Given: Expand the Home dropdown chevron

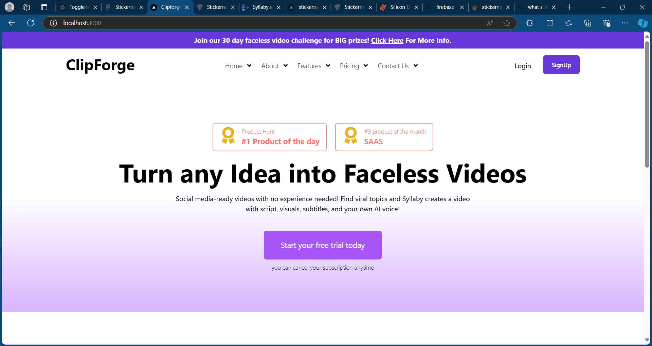Looking at the screenshot, I should click(249, 66).
